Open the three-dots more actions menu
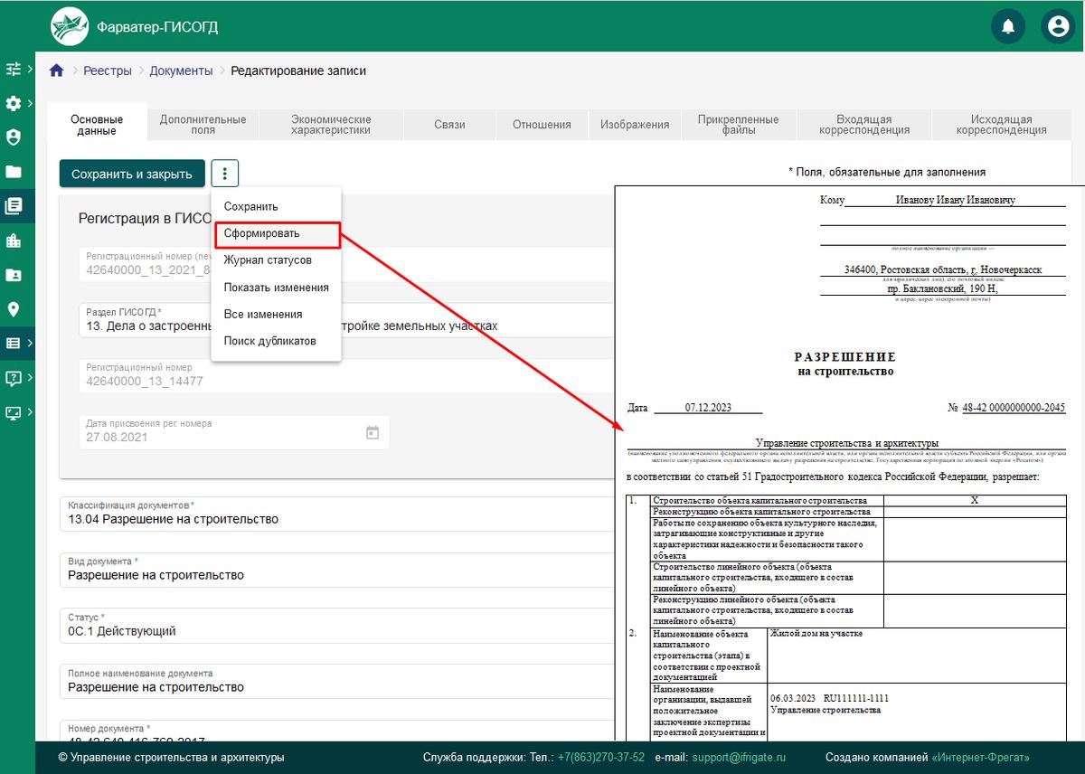 click(x=225, y=174)
